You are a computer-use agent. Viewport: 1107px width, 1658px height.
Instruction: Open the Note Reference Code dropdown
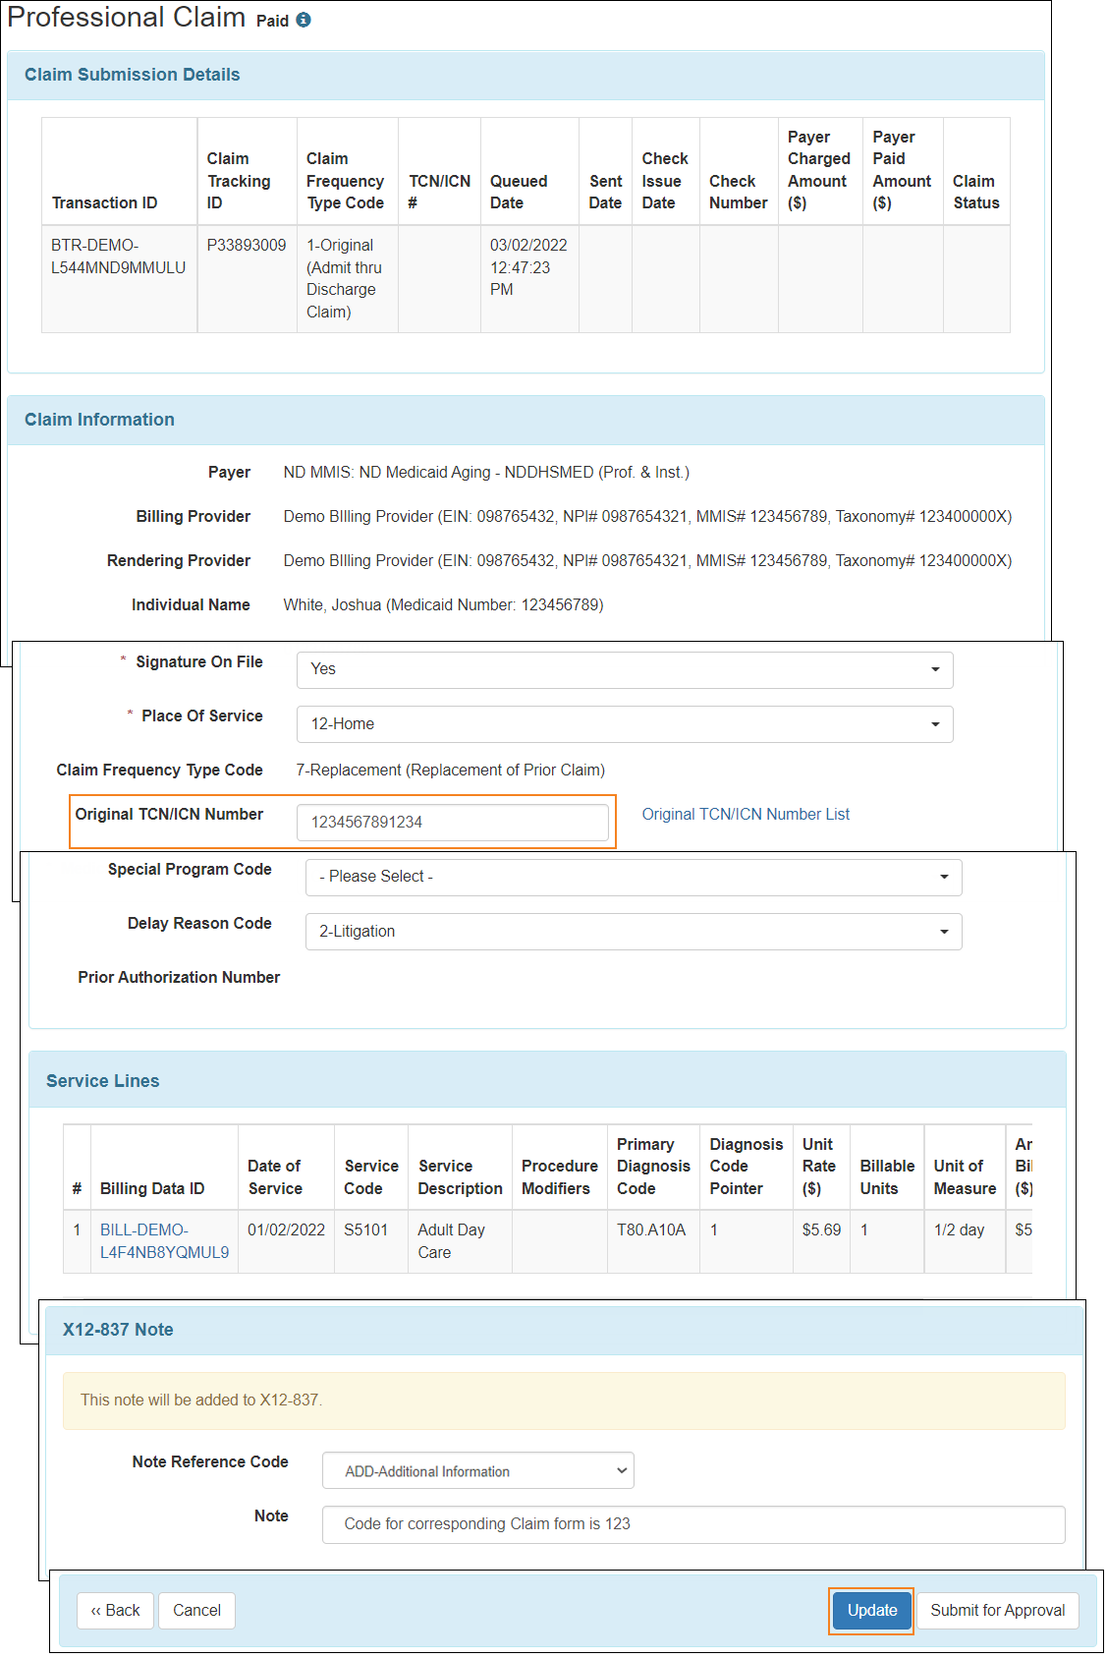click(x=477, y=1471)
